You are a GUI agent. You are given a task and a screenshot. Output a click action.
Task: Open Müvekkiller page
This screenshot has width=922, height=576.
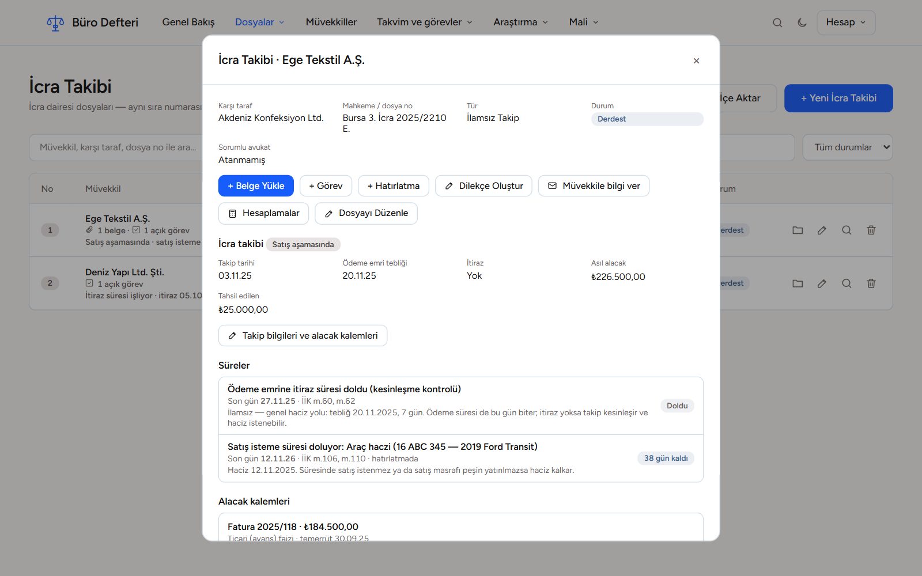click(x=331, y=22)
